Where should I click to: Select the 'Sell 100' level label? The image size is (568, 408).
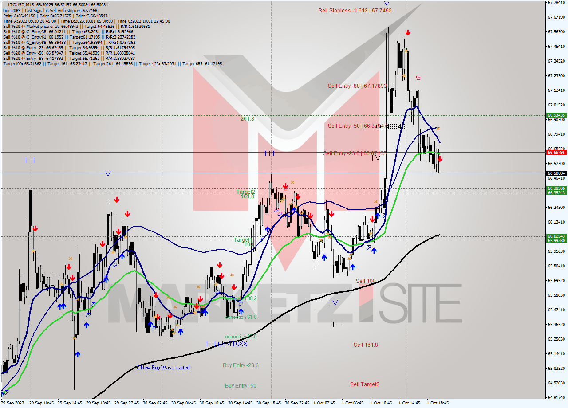click(366, 281)
